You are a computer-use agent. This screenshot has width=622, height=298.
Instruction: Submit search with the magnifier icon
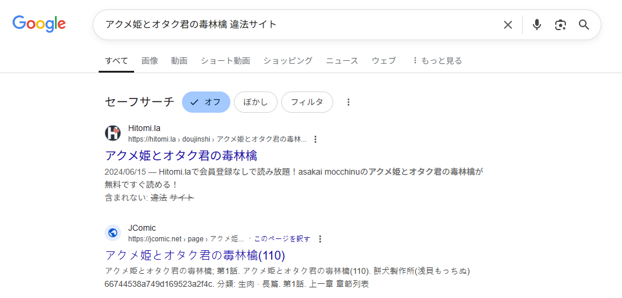pyautogui.click(x=584, y=25)
